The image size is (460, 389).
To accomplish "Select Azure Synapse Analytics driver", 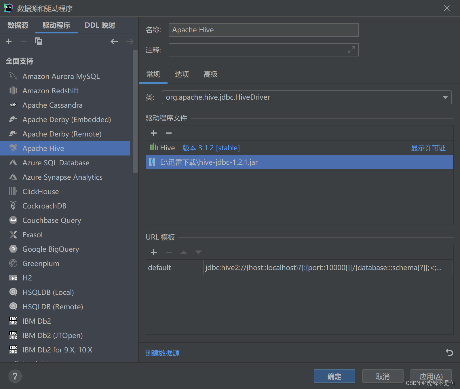I will click(x=65, y=177).
